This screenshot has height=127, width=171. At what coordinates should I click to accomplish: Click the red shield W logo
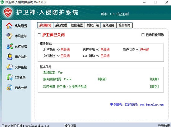click(8, 12)
